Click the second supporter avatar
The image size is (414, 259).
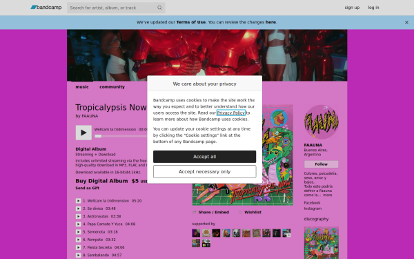tap(206, 233)
